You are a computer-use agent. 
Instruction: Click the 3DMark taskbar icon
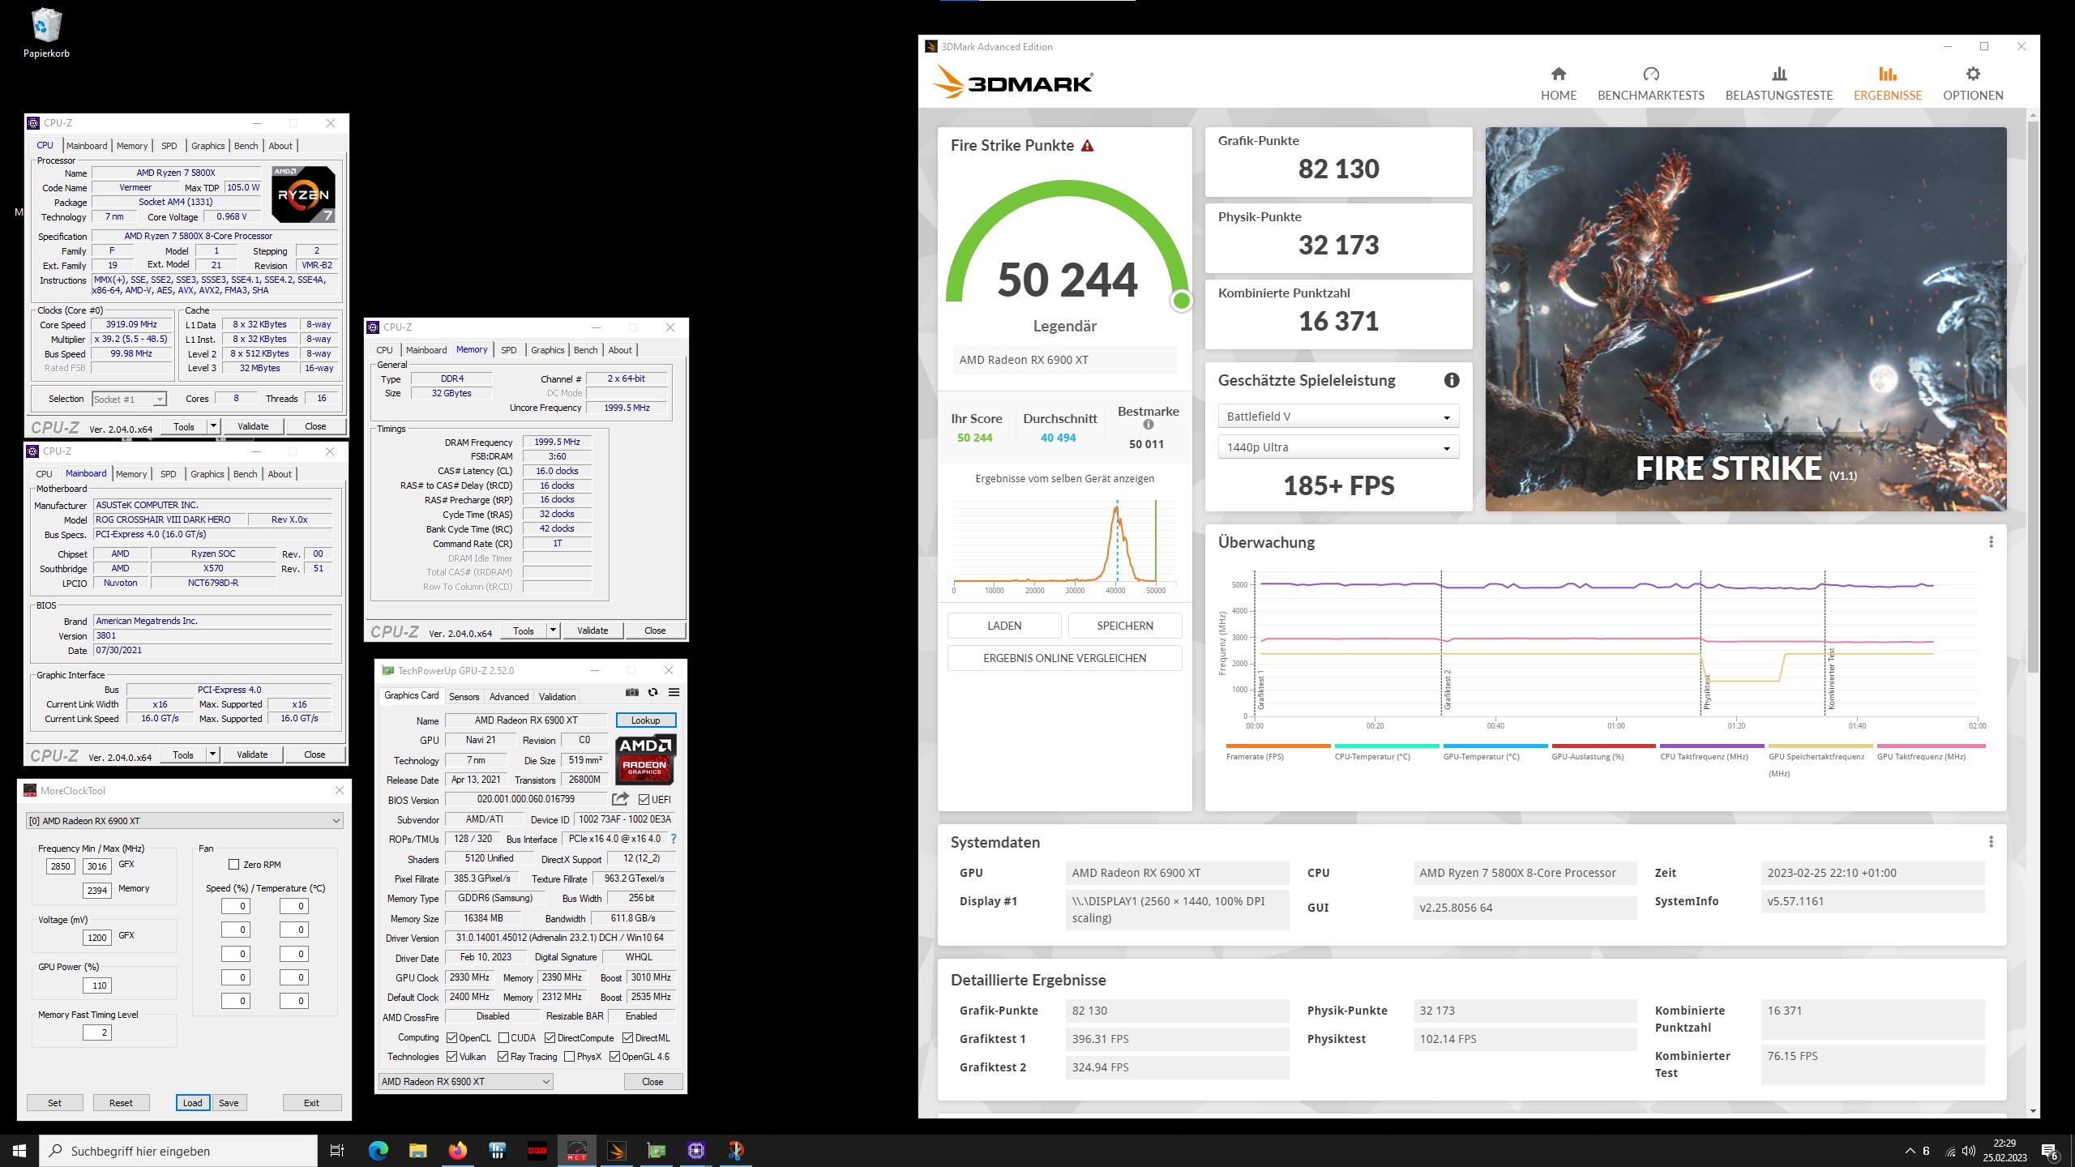(x=616, y=1151)
